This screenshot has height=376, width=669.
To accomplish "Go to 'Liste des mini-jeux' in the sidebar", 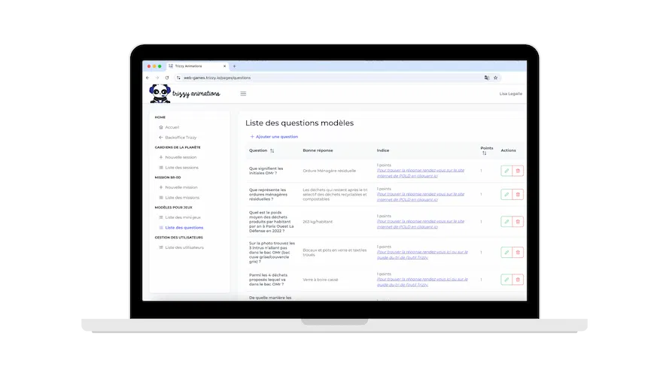I will 182,217.
